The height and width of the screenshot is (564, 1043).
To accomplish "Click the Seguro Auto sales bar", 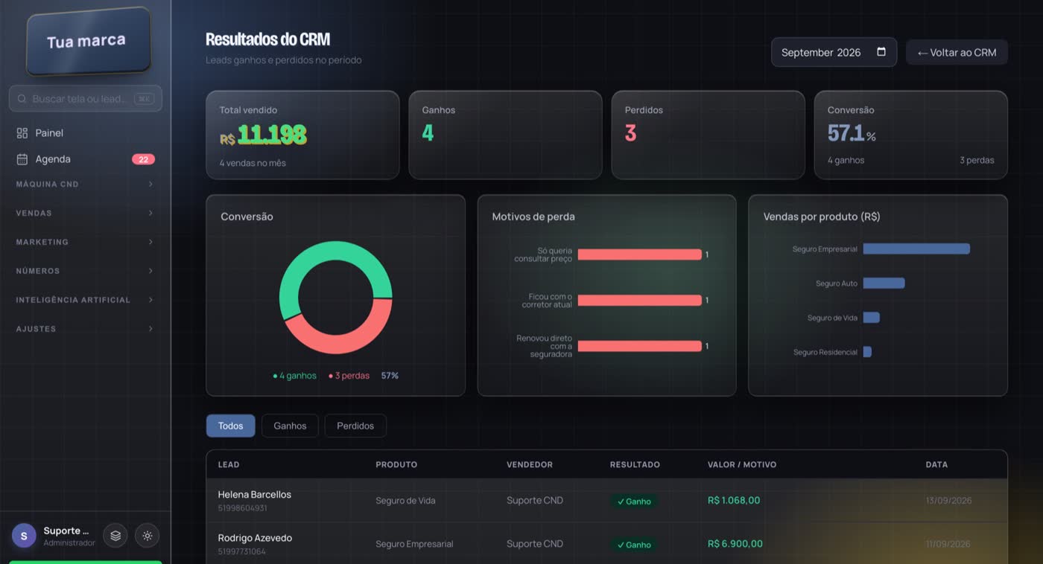I will 884,283.
